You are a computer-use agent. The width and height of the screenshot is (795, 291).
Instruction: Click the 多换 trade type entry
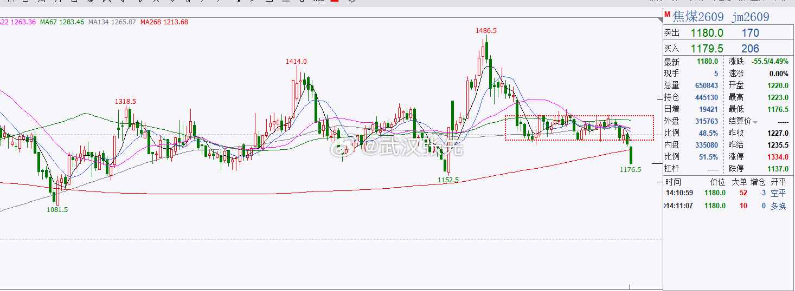(x=778, y=206)
